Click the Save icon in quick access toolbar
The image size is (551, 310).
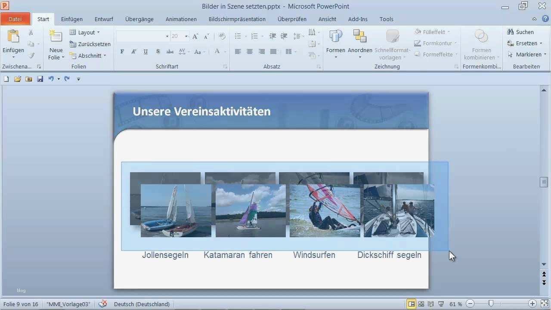tap(40, 79)
